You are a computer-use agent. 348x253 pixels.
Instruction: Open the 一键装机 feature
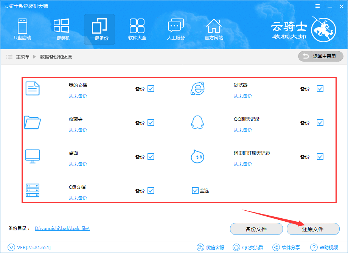coord(61,29)
